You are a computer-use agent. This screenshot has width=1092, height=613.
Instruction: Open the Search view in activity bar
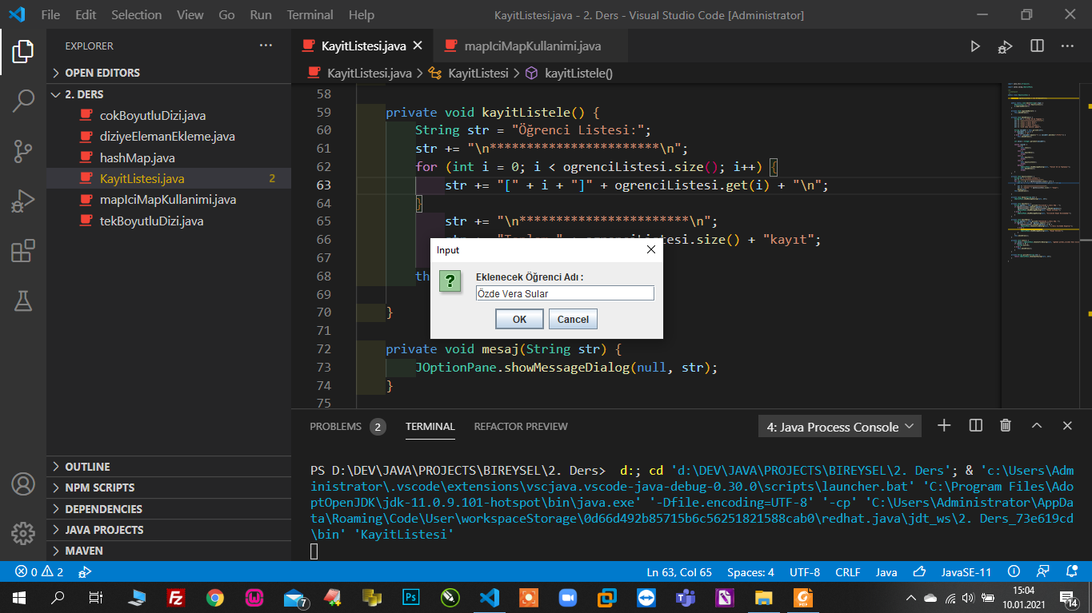[23, 101]
